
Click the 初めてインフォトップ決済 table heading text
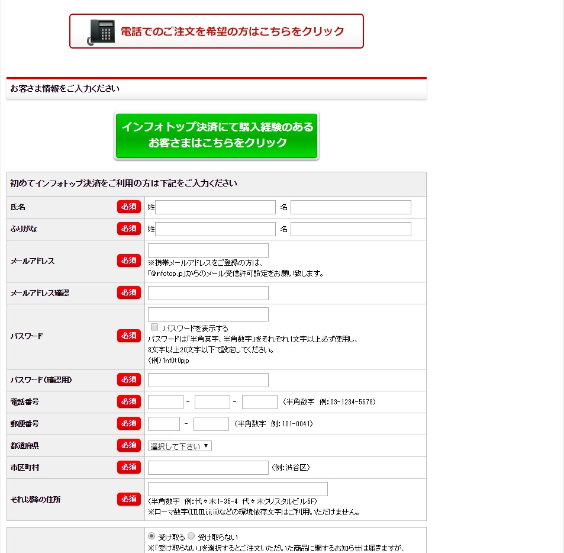123,184
